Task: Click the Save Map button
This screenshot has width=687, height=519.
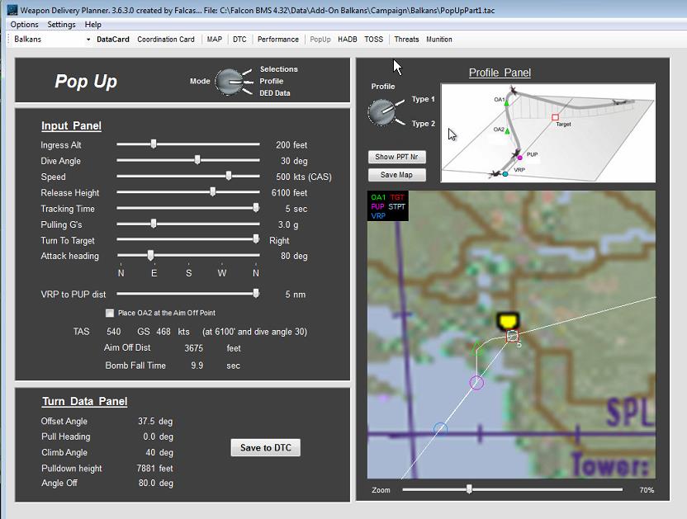Action: click(396, 174)
